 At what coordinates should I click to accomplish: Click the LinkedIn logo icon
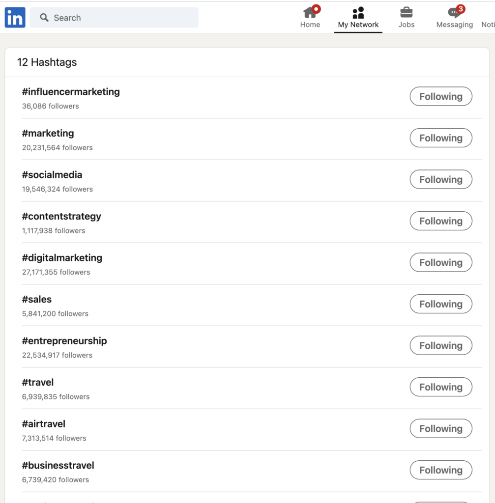pos(15,18)
